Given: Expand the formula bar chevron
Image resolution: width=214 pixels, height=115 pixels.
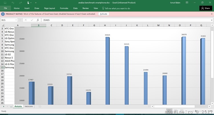Looking at the screenshot, I should (x=211, y=20).
